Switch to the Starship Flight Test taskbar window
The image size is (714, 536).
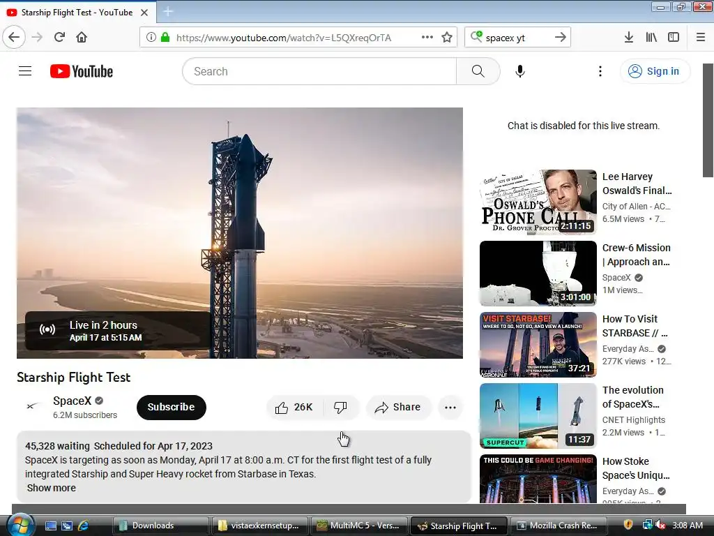[459, 526]
